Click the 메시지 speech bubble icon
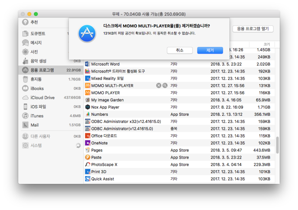This screenshot has height=210, width=298. point(25,43)
